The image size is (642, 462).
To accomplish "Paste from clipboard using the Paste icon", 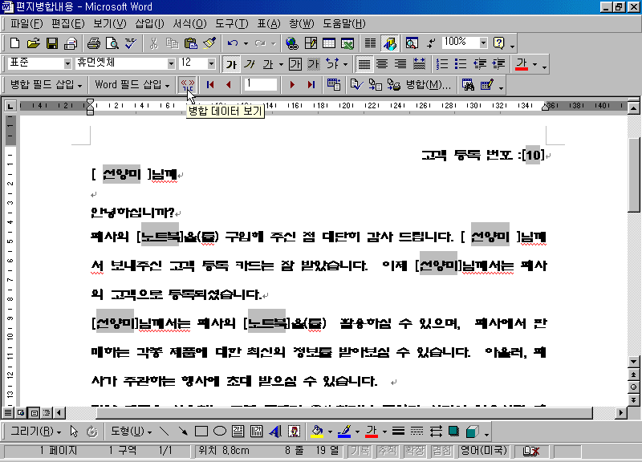I will click(191, 43).
